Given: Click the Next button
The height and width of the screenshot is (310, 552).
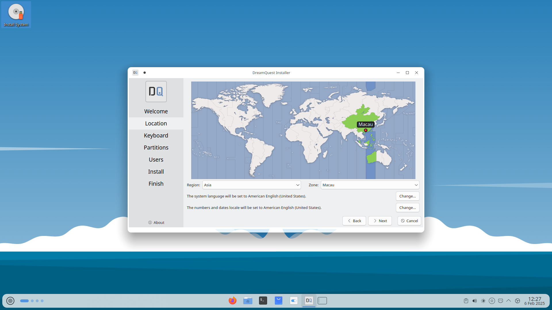Looking at the screenshot, I should 380,221.
